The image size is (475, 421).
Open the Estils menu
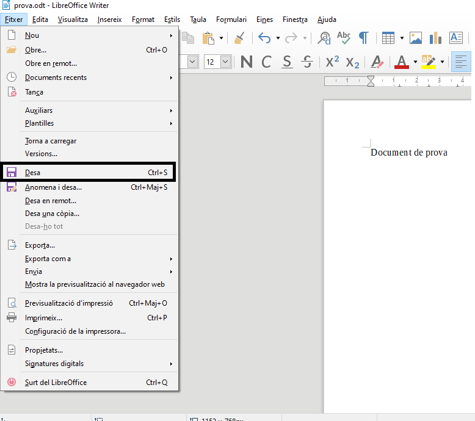coord(172,20)
